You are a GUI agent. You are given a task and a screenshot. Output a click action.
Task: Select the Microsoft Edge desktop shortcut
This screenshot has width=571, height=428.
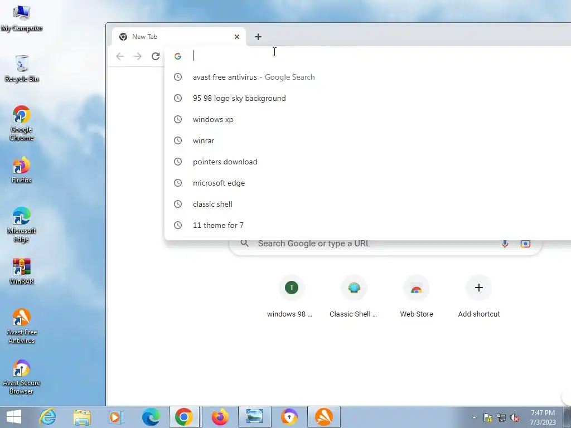pyautogui.click(x=22, y=225)
